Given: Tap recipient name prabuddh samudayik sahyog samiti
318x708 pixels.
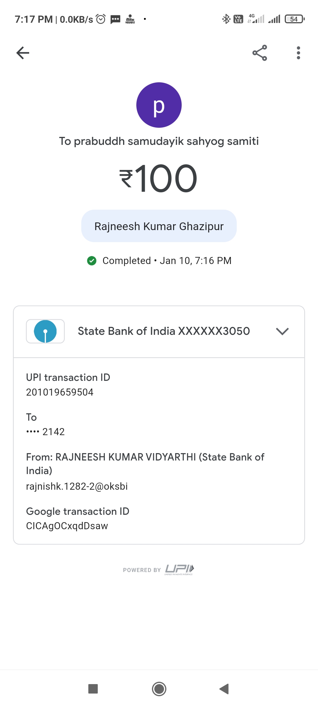Looking at the screenshot, I should tap(159, 141).
